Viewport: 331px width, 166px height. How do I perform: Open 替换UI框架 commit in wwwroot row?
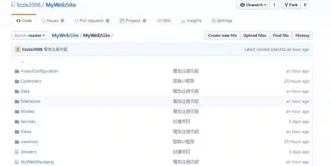pos(183,142)
